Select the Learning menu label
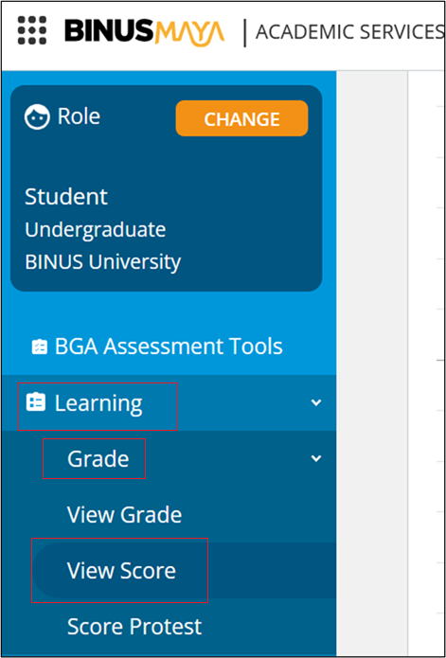446x658 pixels. 98,403
